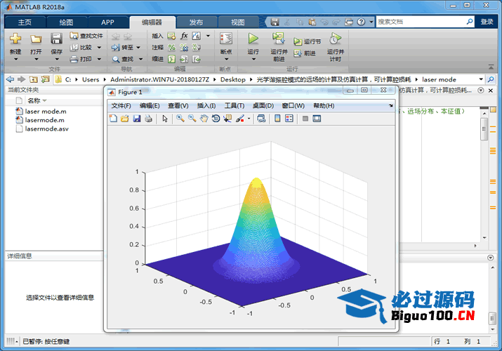Toggle the Data Cursor tool

tap(227, 119)
